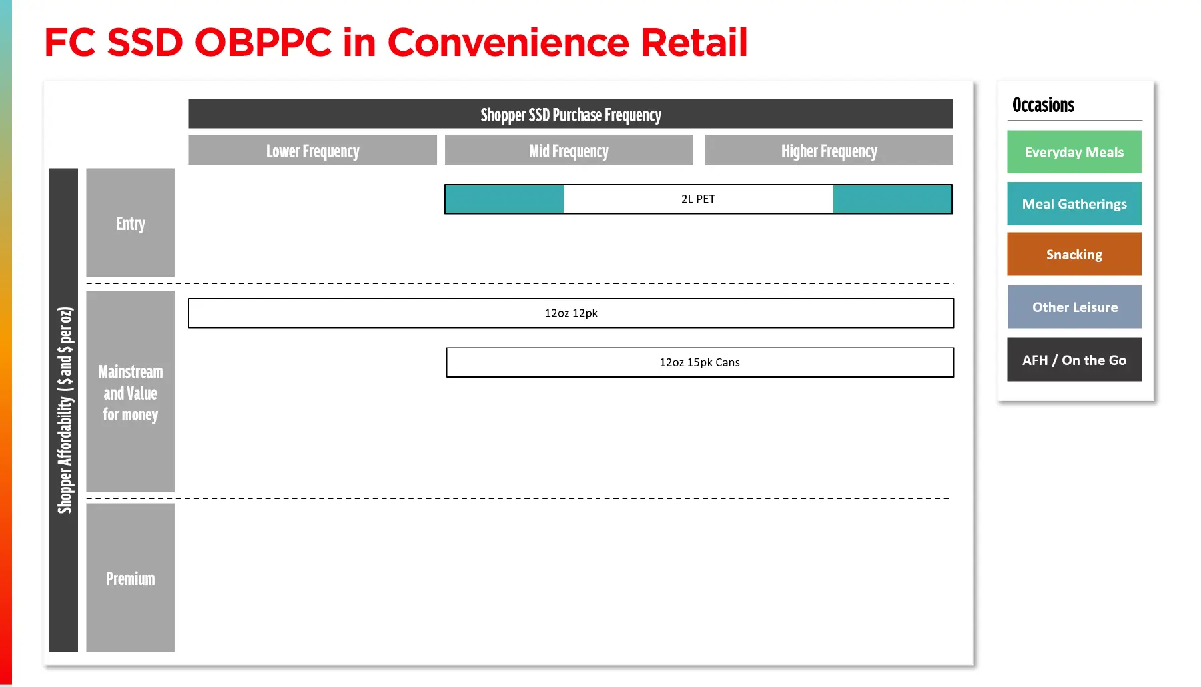Choose the Higher Frequency column header
This screenshot has height=687, width=1201.
pyautogui.click(x=829, y=151)
